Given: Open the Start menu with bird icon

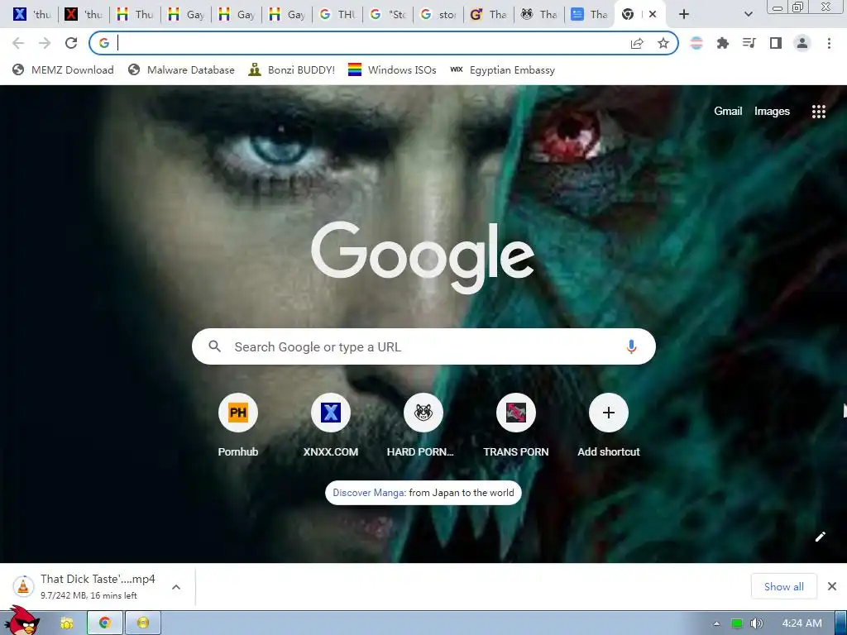Looking at the screenshot, I should 22,621.
